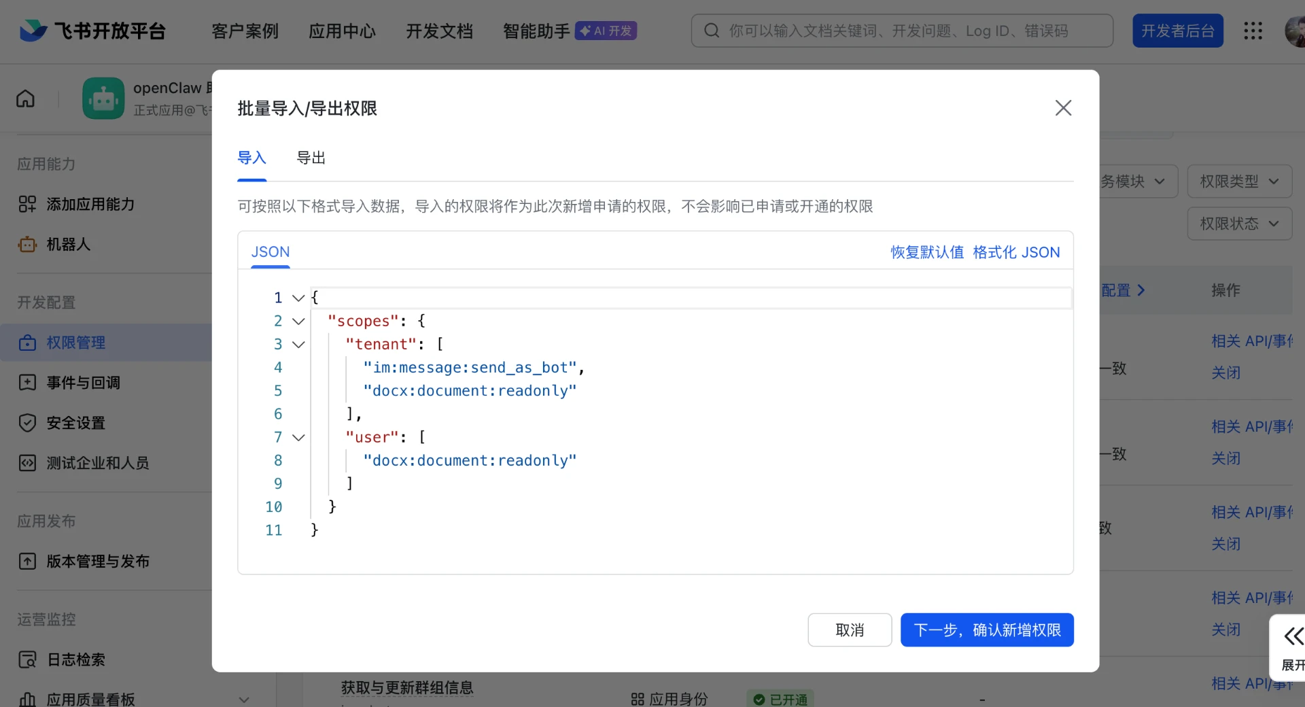The width and height of the screenshot is (1305, 707).
Task: Collapse the JSON root object on line 1
Action: click(x=298, y=298)
